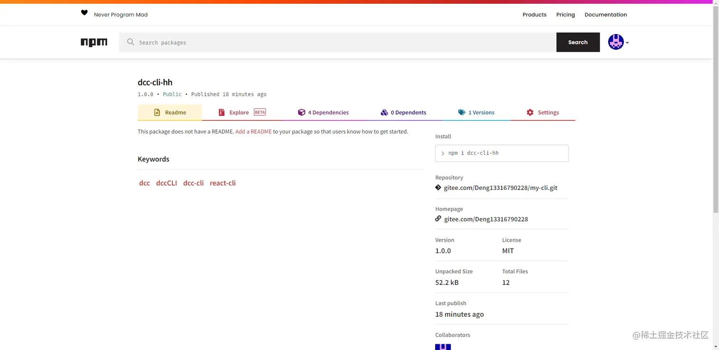719x350 pixels.
Task: Click the Dependencies box icon
Action: click(x=301, y=113)
